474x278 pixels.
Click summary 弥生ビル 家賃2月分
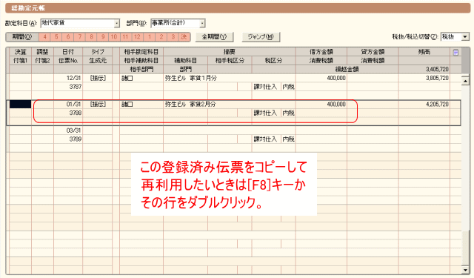pos(191,105)
